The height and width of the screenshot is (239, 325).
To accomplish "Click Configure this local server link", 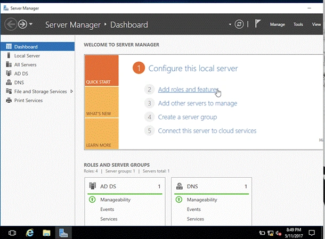I will pyautogui.click(x=193, y=68).
